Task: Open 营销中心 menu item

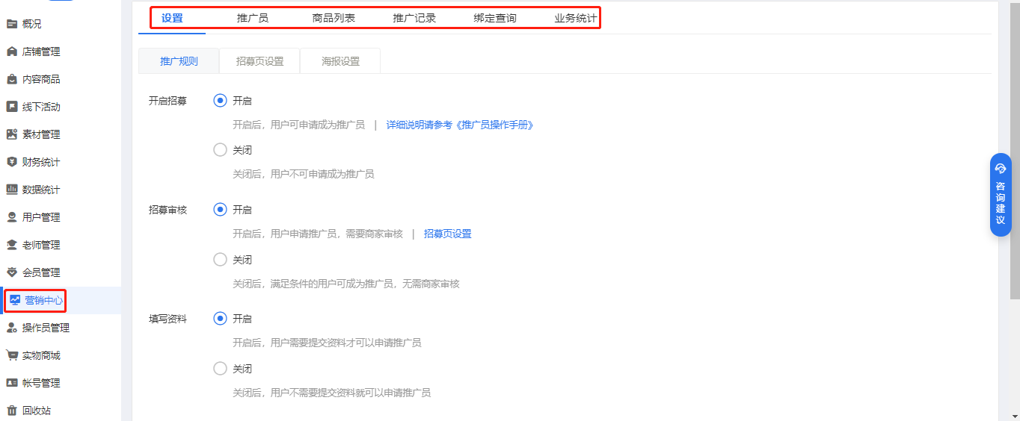Action: [61, 300]
